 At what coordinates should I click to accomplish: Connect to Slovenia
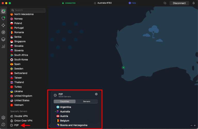[x=19, y=51]
